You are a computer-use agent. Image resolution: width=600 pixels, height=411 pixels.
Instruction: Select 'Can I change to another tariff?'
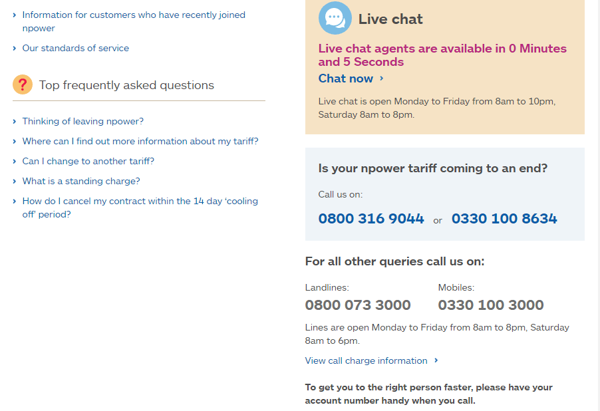(88, 161)
